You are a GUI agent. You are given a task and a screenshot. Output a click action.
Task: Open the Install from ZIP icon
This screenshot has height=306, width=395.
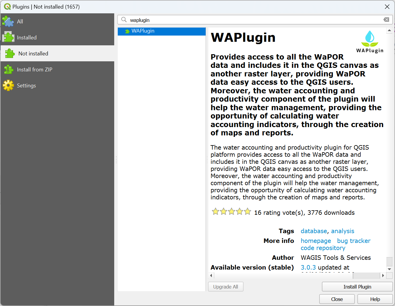point(9,69)
